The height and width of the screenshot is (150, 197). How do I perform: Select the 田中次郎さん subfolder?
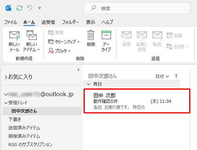point(42,111)
